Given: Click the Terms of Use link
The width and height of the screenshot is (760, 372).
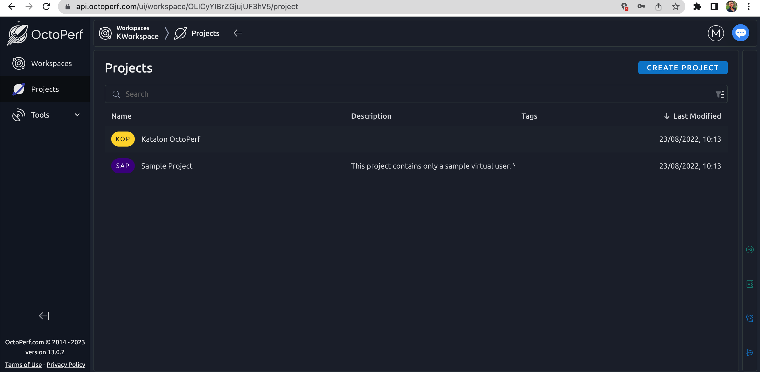Looking at the screenshot, I should pos(23,365).
